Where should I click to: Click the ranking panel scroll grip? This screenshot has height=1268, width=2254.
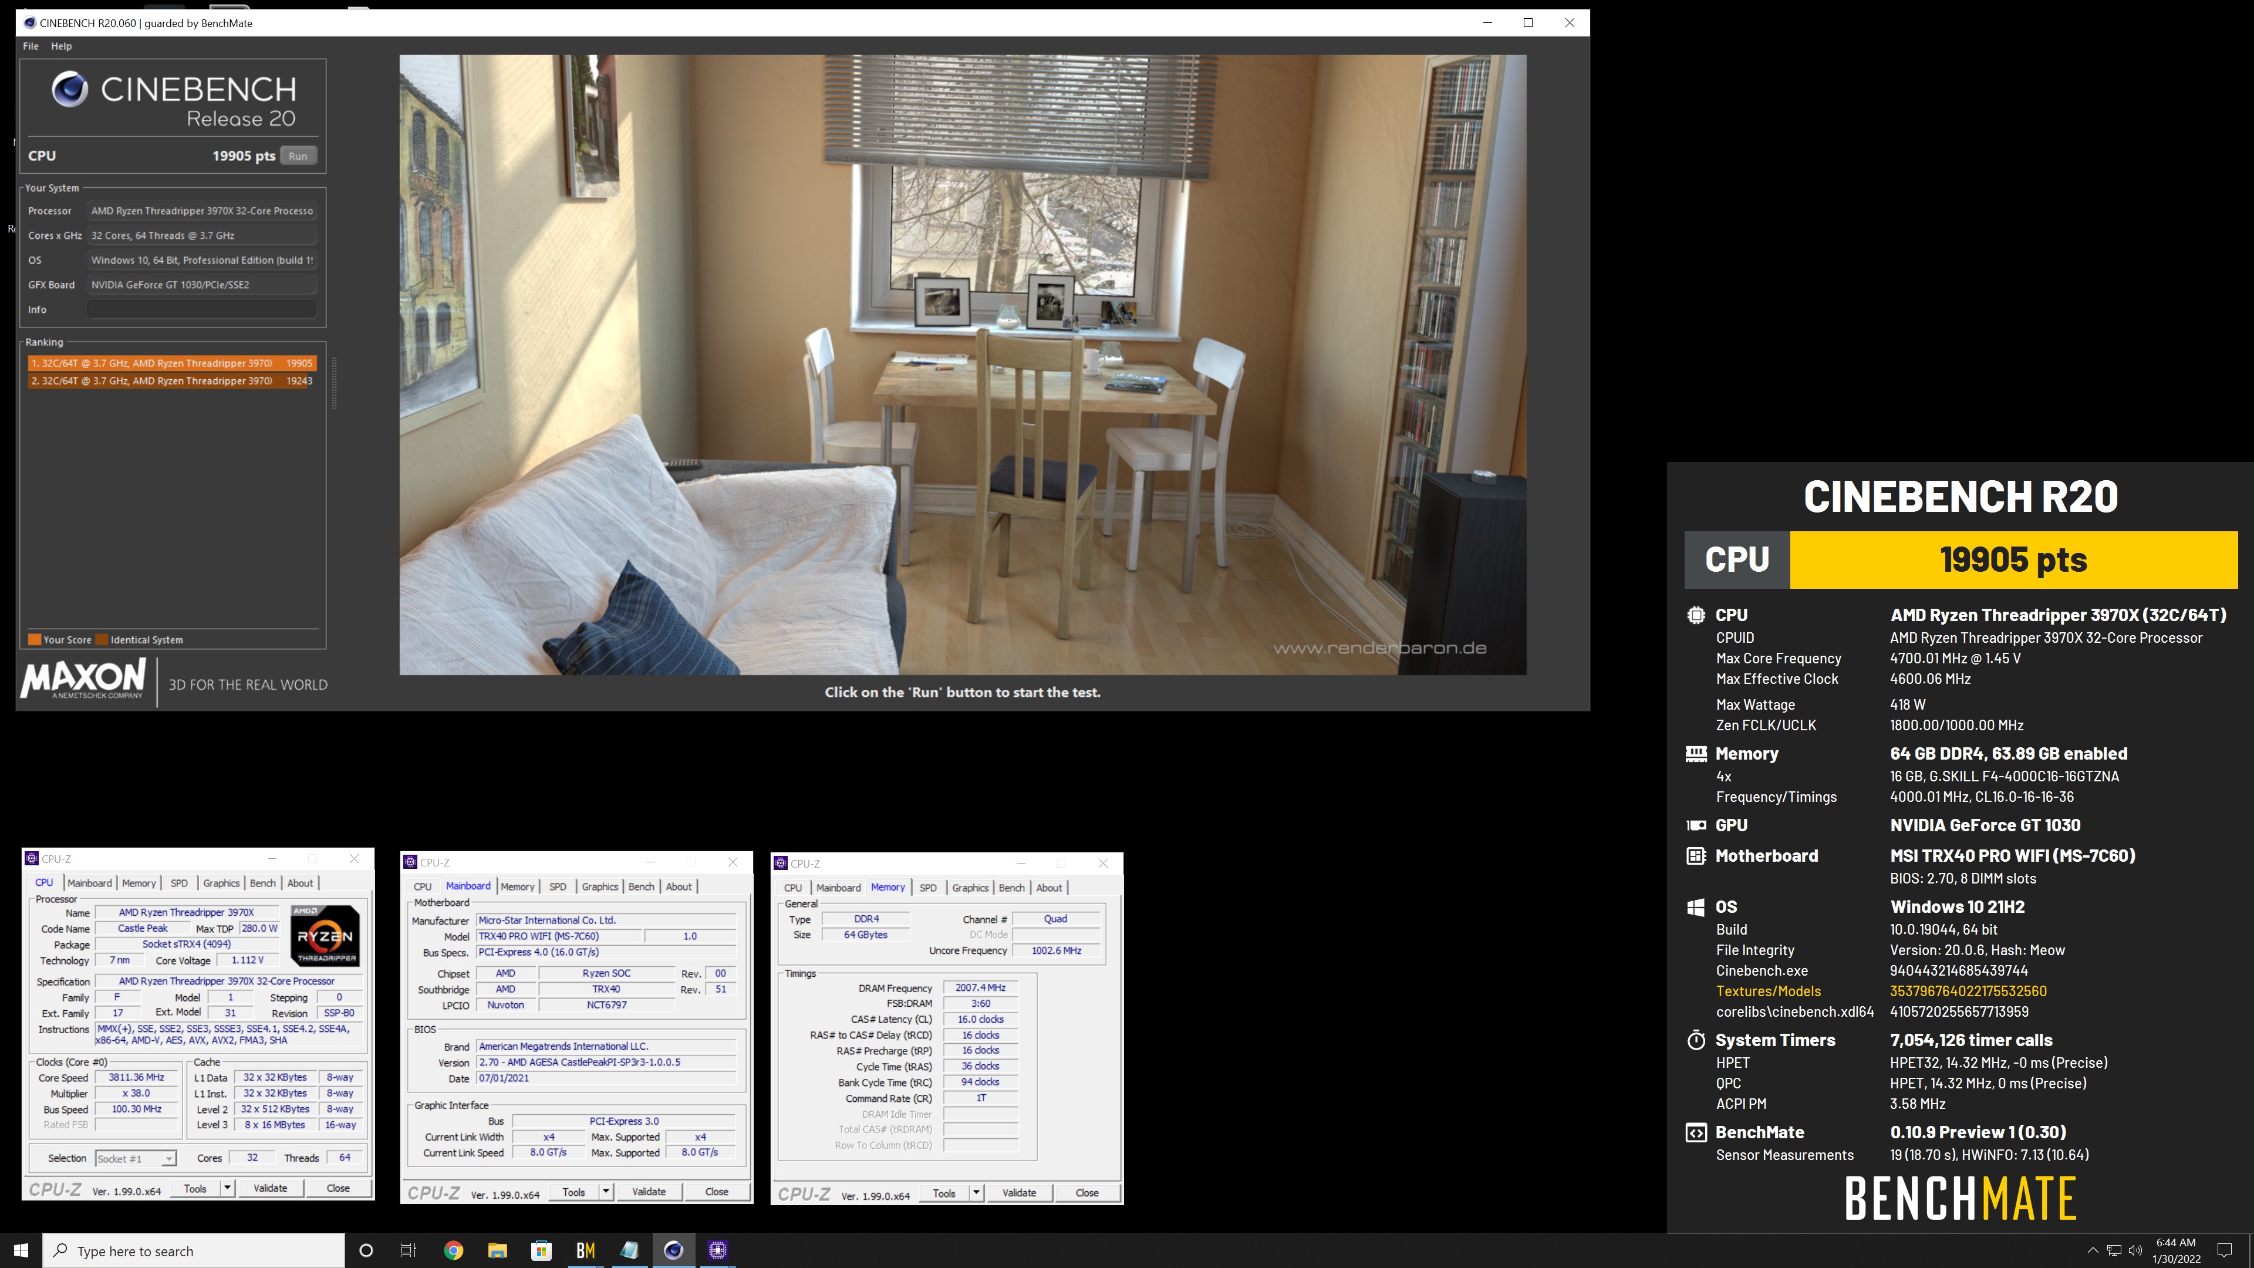pyautogui.click(x=333, y=383)
